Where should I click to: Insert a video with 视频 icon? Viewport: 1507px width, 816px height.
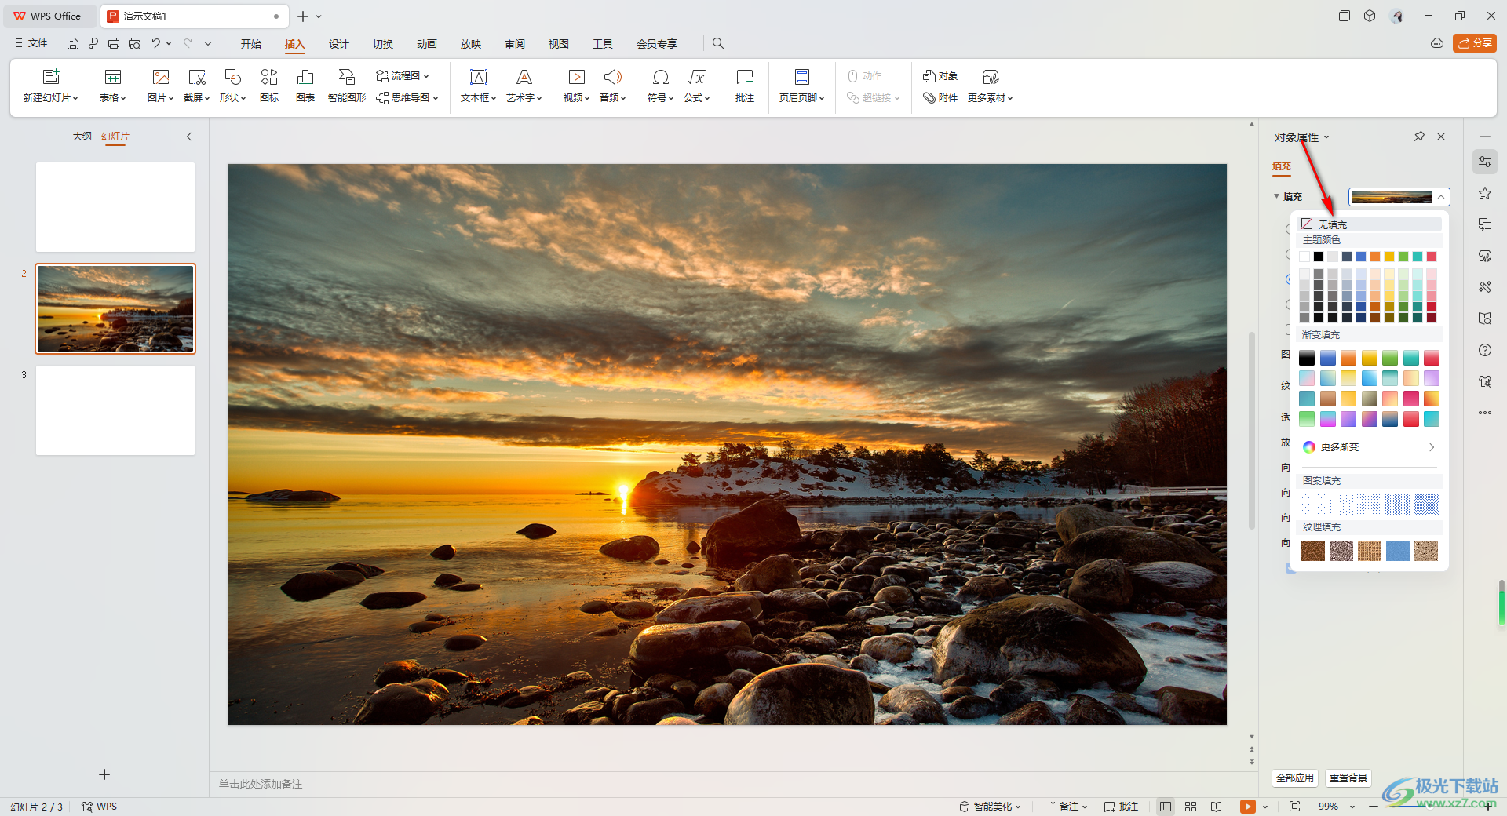(x=577, y=77)
